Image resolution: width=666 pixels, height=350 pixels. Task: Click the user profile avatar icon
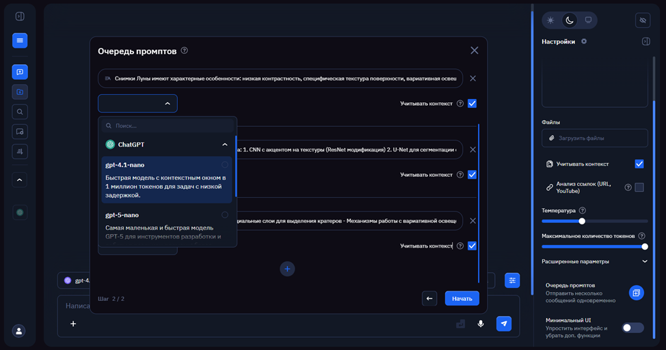tap(19, 331)
